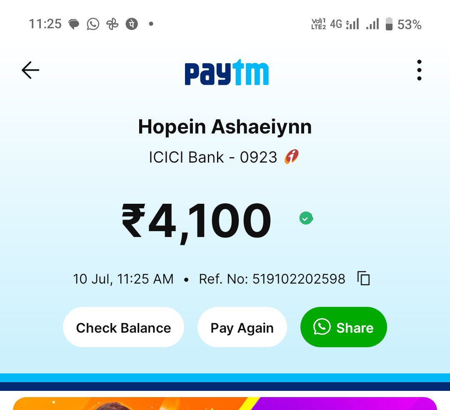Screen dimensions: 450x410
Task: Share receipt via WhatsApp Share button
Action: (343, 327)
